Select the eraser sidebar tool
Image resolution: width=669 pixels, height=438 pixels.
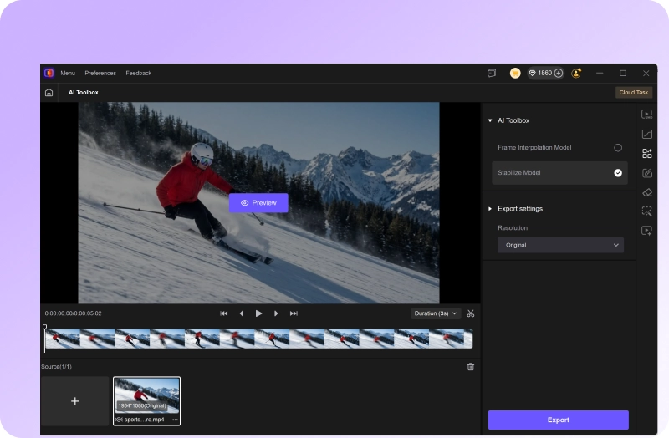(646, 192)
